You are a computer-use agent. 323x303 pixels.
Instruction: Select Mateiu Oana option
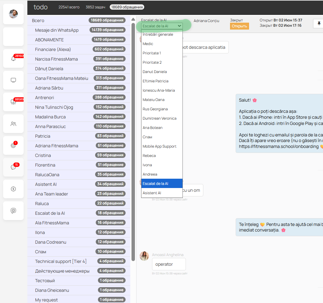pos(162,100)
